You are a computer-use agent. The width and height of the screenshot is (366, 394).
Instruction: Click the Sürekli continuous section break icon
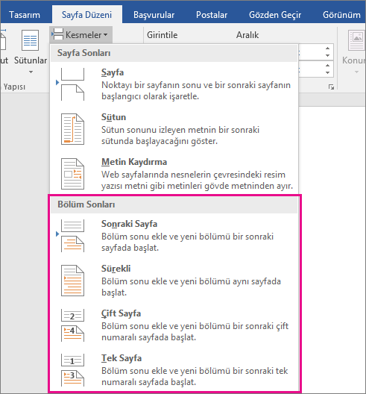(72, 281)
